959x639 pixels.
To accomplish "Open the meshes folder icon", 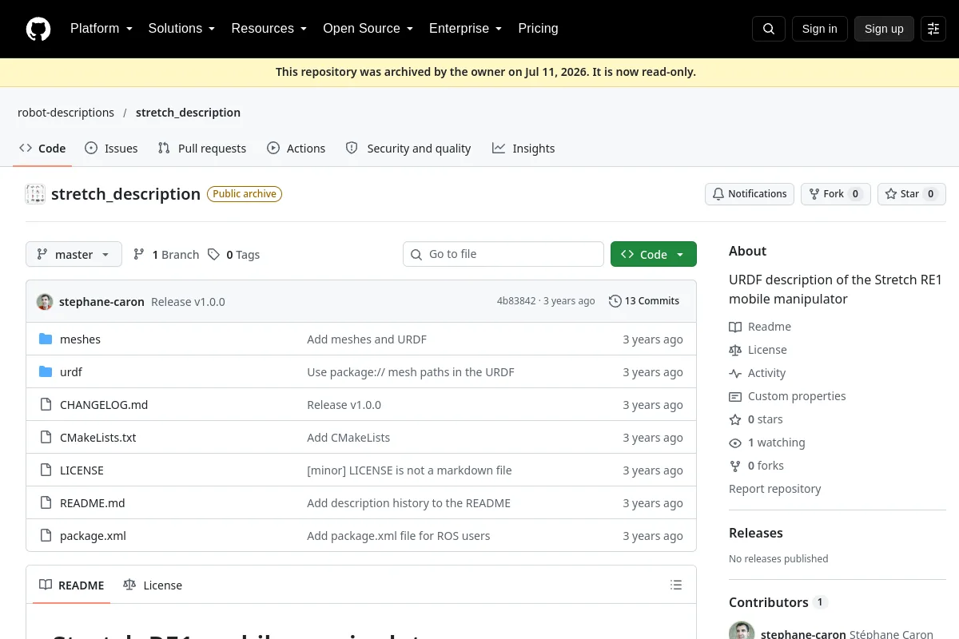I will tap(46, 339).
